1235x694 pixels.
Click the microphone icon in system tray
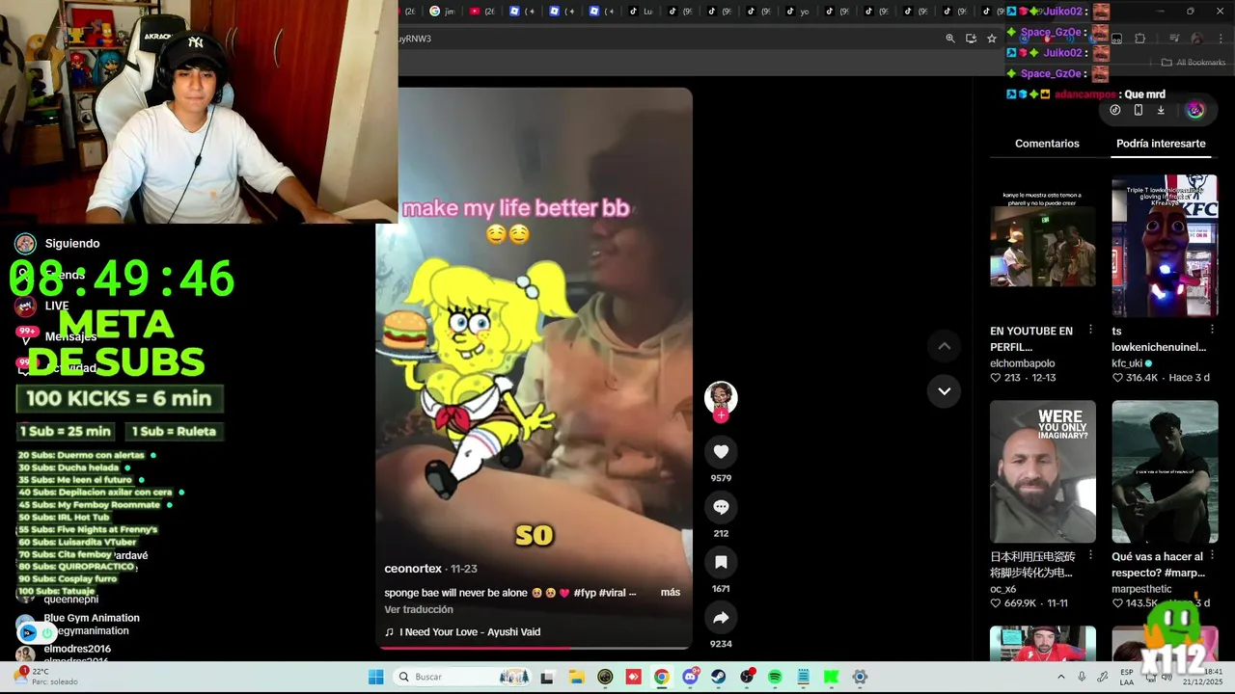click(x=1082, y=677)
